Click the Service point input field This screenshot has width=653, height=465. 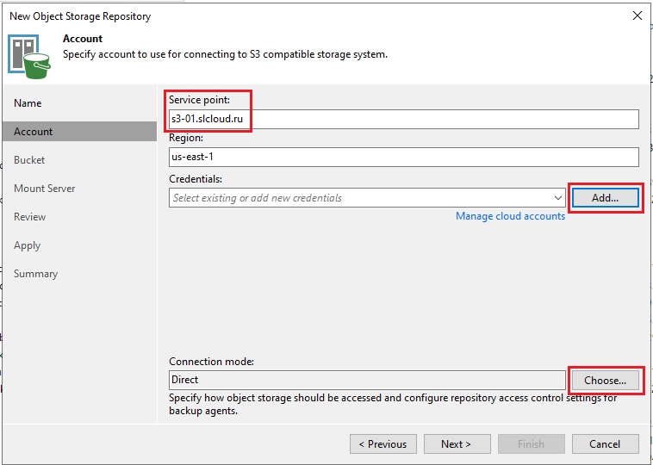pos(403,120)
